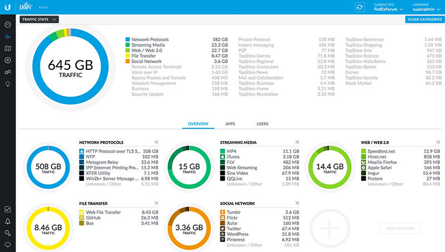Switch to the Users tab
The image size is (445, 252).
click(x=262, y=124)
